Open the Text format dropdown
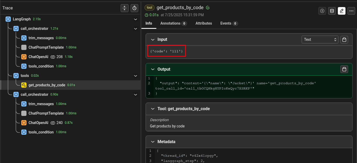This screenshot has height=163, width=357. (320, 40)
